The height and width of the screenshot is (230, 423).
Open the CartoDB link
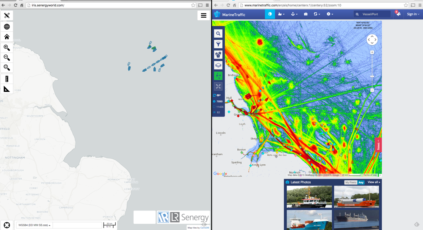[205, 228]
